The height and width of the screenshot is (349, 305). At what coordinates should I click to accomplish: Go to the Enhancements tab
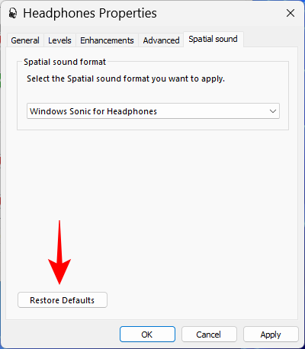tap(107, 40)
